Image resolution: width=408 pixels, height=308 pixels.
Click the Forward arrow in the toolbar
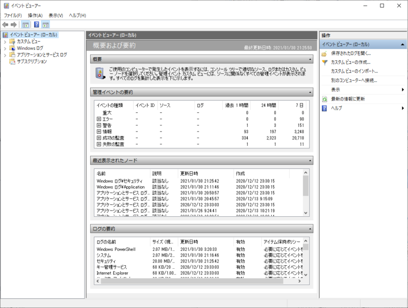coord(14,24)
